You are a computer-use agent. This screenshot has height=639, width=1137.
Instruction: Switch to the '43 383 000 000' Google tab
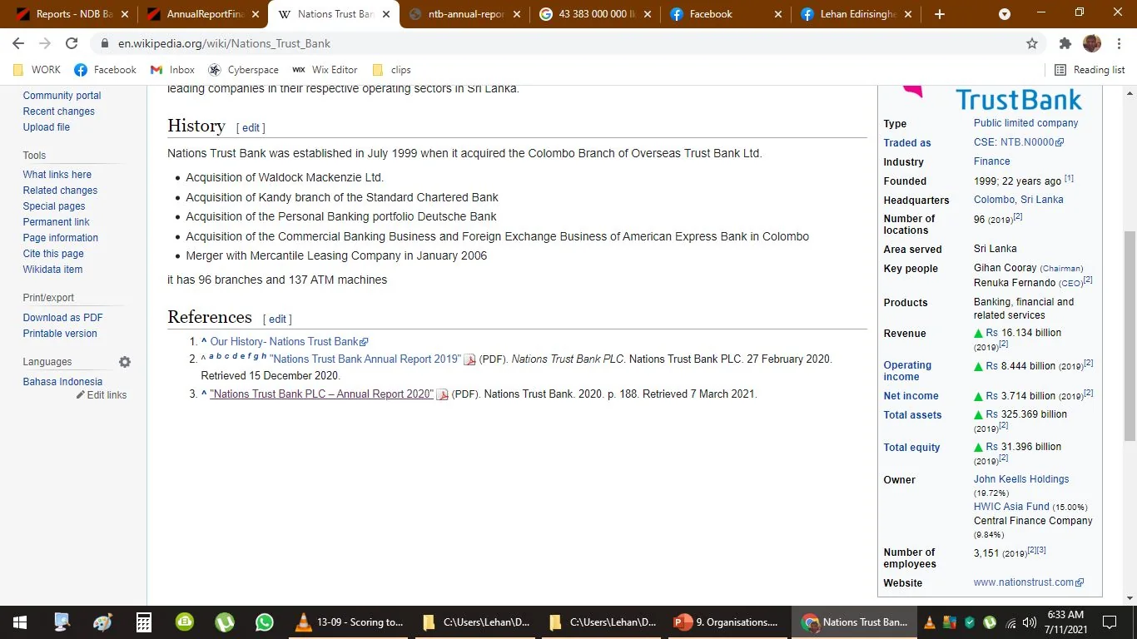(x=596, y=14)
